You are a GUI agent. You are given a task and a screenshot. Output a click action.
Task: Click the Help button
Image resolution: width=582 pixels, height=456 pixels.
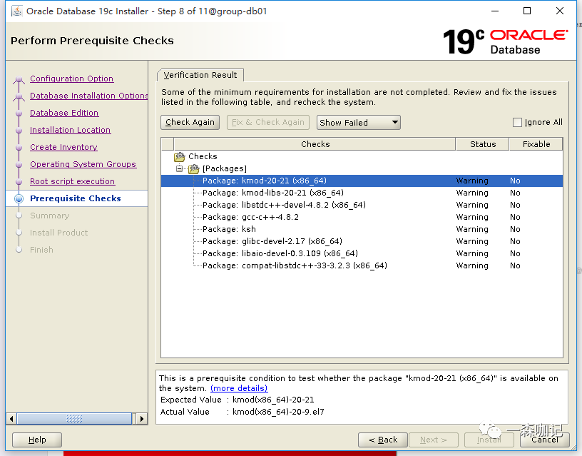37,440
